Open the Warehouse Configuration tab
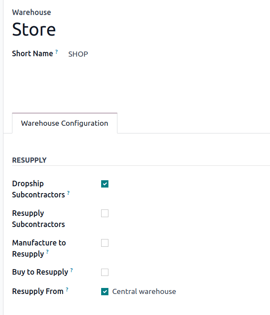 click(65, 123)
